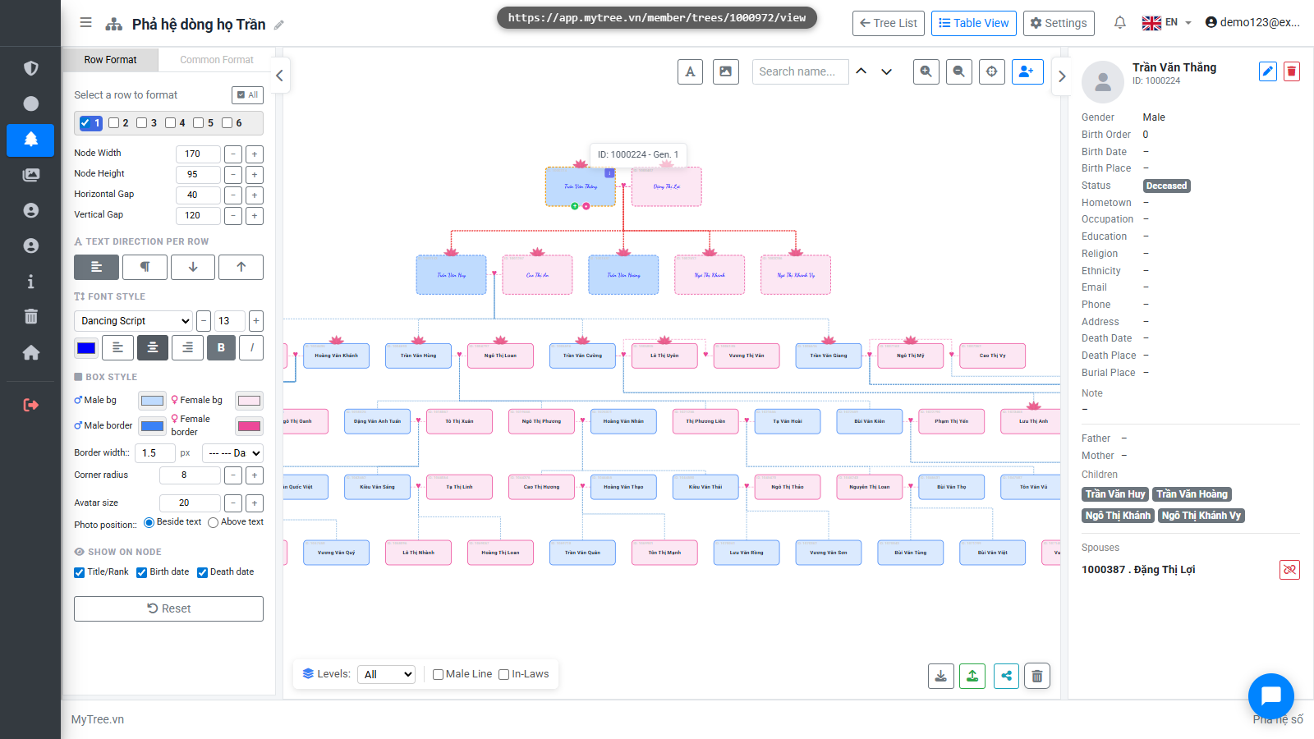This screenshot has height=739, width=1314.
Task: Reset the row format
Action: pyautogui.click(x=168, y=608)
